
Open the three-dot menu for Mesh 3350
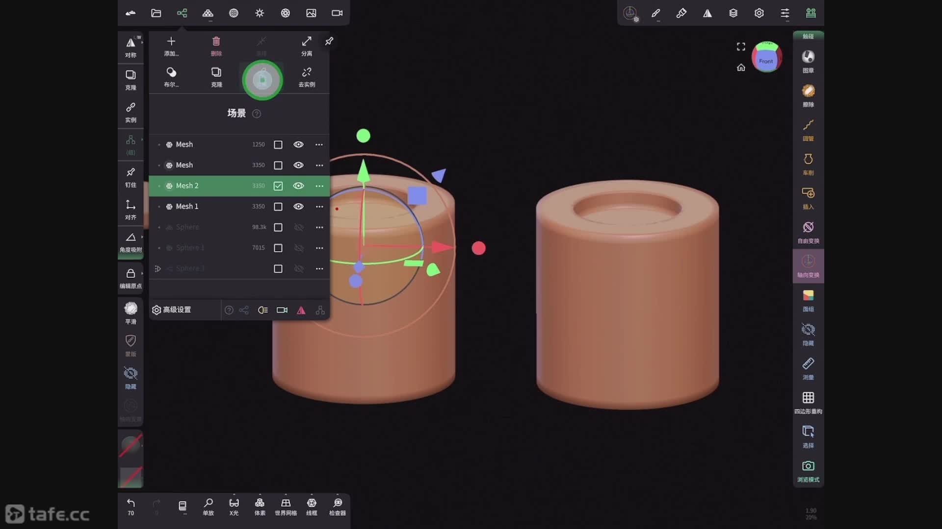pyautogui.click(x=319, y=165)
